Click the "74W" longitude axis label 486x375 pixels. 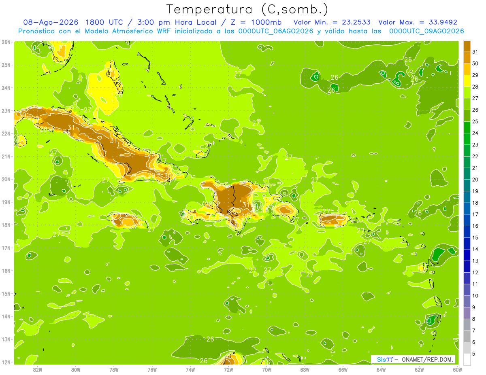(190, 369)
